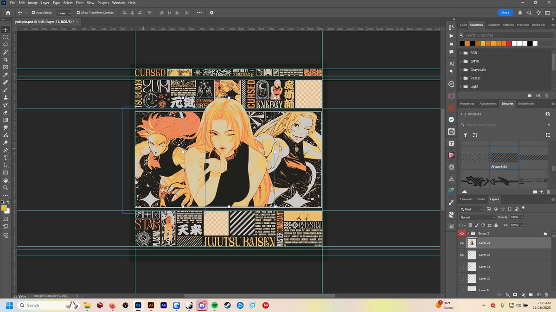Open the Image menu
556x312 pixels.
point(32,3)
